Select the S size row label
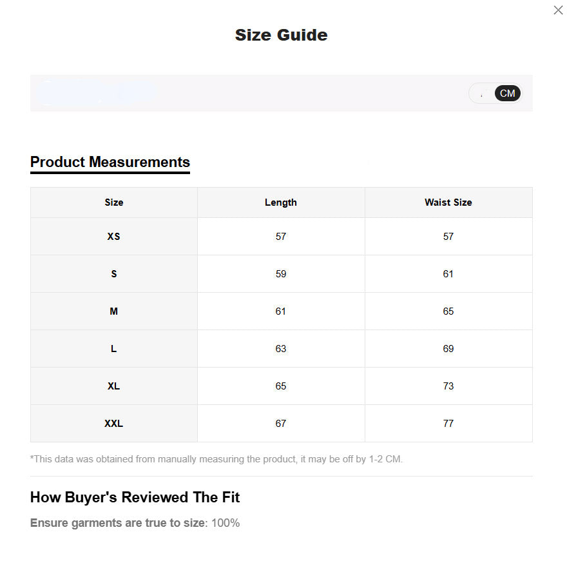This screenshot has height=581, width=567. (114, 274)
